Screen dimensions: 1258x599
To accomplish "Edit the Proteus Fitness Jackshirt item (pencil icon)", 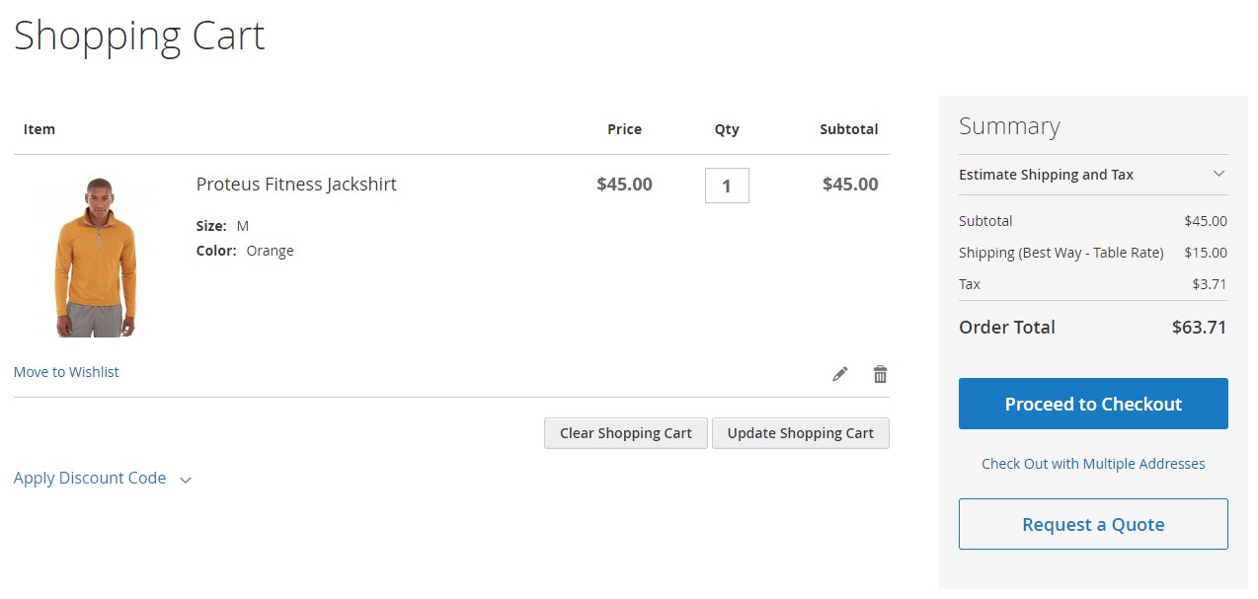I will coord(840,374).
